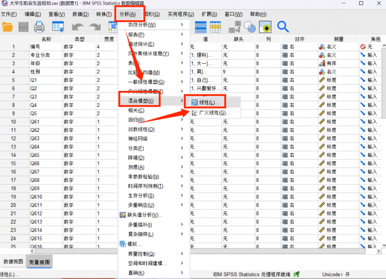Select the 相关(C) menu entry

(x=136, y=110)
